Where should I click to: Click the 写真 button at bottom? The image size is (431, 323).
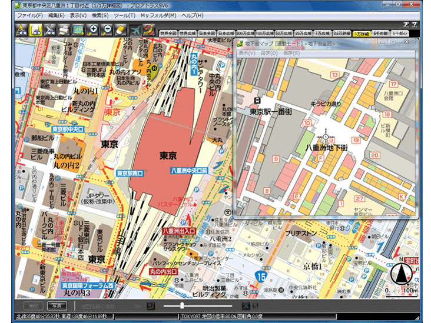click(57, 305)
